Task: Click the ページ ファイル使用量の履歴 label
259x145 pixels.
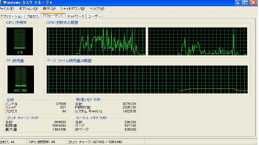Action: point(69,61)
